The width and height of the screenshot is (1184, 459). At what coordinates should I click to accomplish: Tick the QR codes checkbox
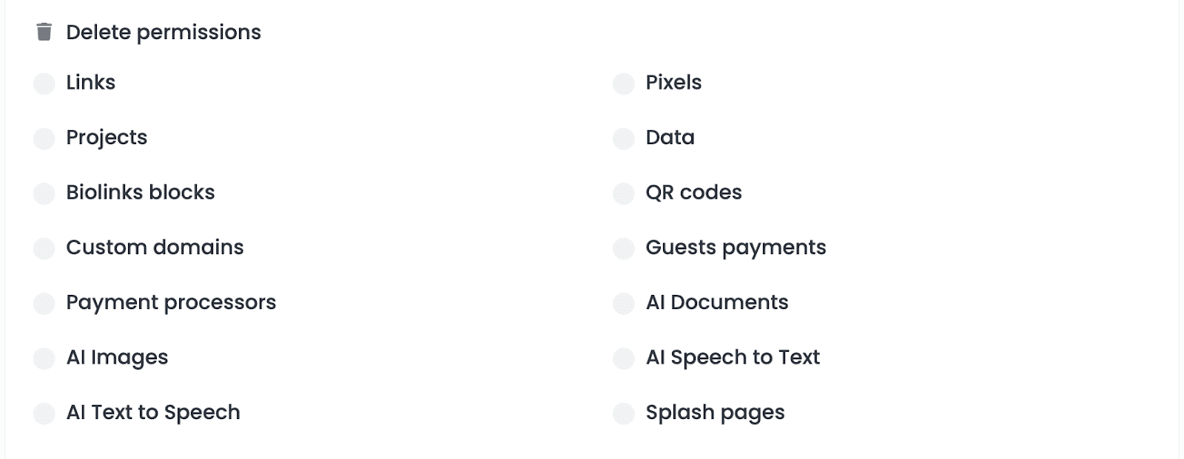click(624, 194)
